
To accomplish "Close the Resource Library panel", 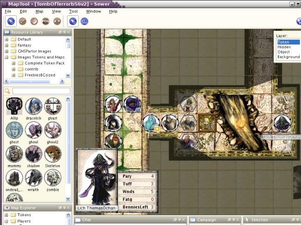I will [x=68, y=32].
